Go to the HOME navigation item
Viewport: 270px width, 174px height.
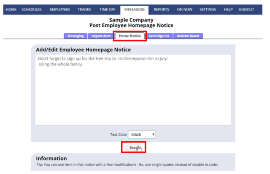11,10
